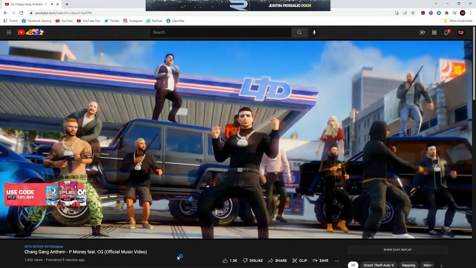Open the Extensions puzzle piece menu
The image size is (476, 268).
[x=447, y=13]
